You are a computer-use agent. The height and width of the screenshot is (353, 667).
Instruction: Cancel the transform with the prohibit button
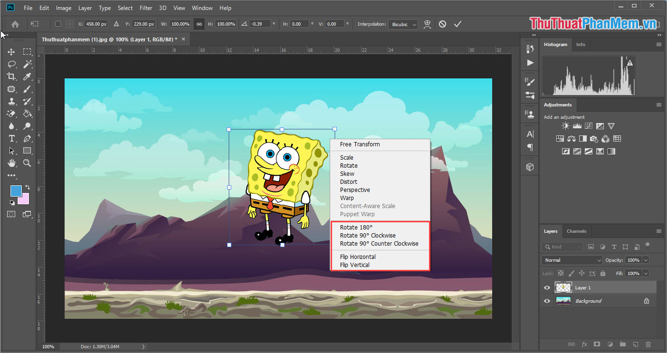coord(442,24)
